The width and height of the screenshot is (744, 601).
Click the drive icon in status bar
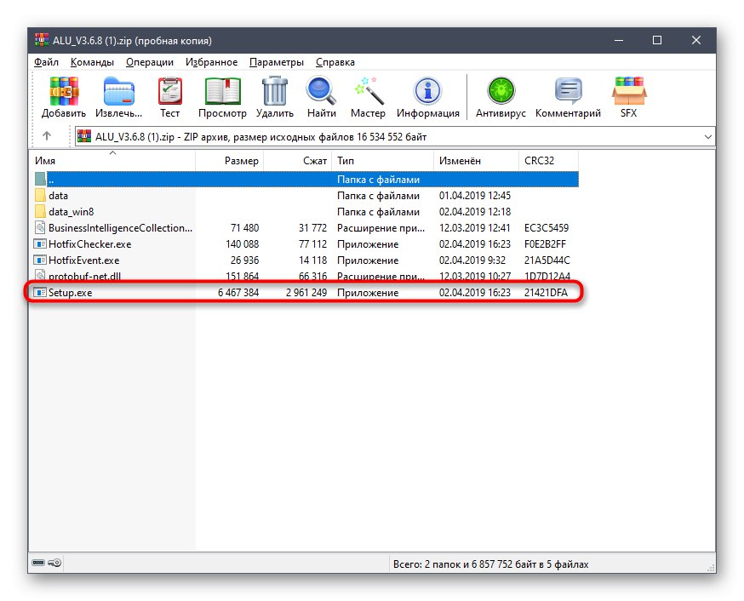pyautogui.click(x=38, y=563)
